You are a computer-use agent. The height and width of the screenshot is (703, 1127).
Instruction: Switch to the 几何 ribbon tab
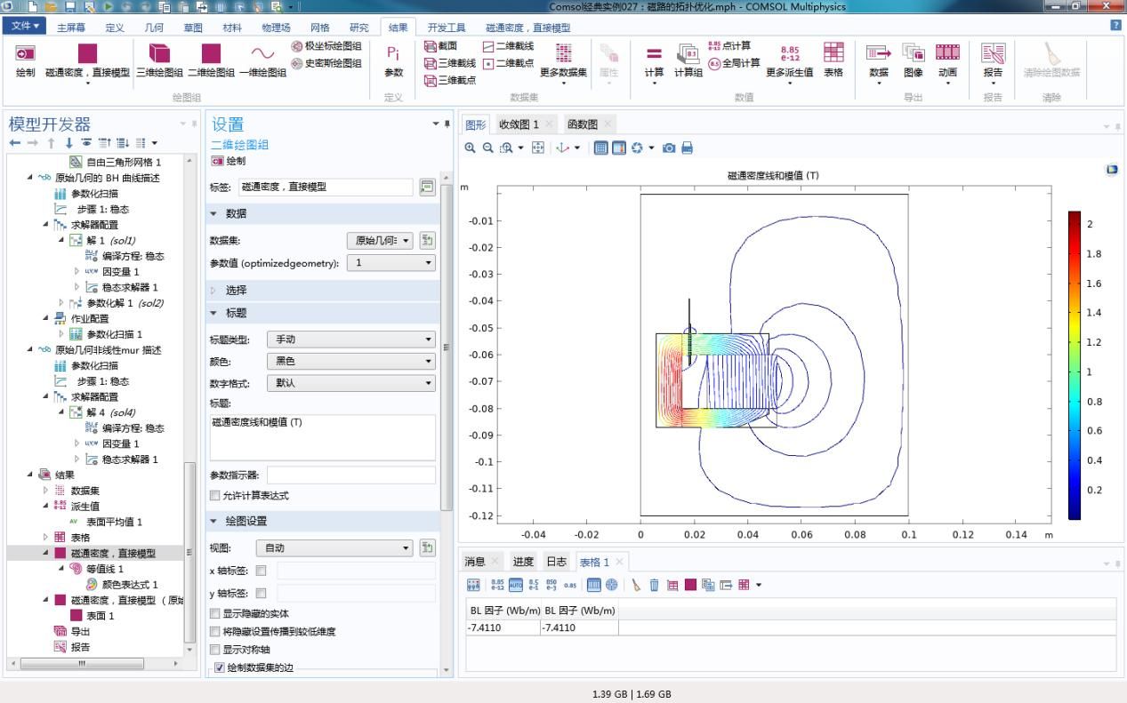tap(154, 28)
